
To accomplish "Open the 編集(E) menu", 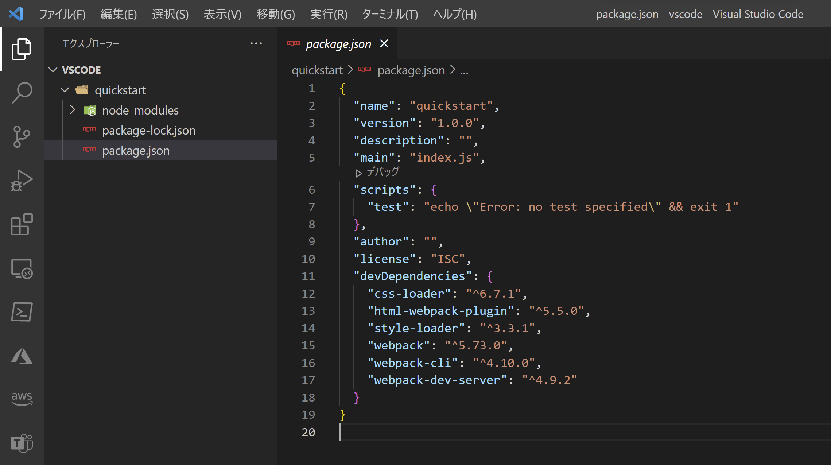I will (x=119, y=14).
